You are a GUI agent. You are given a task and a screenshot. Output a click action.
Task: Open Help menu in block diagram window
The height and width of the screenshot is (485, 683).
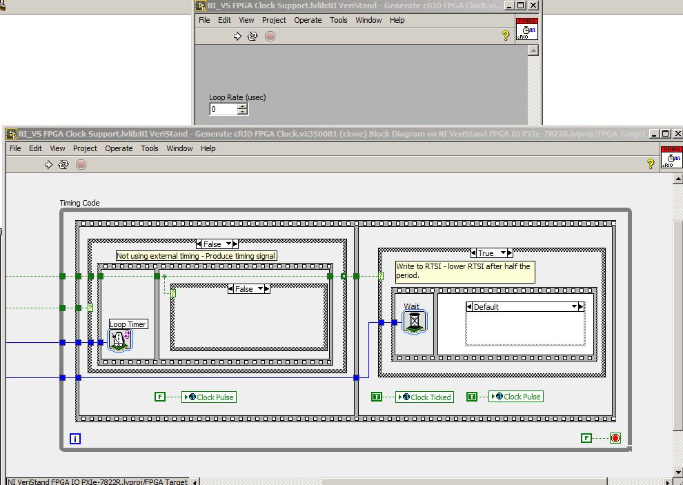coord(208,148)
